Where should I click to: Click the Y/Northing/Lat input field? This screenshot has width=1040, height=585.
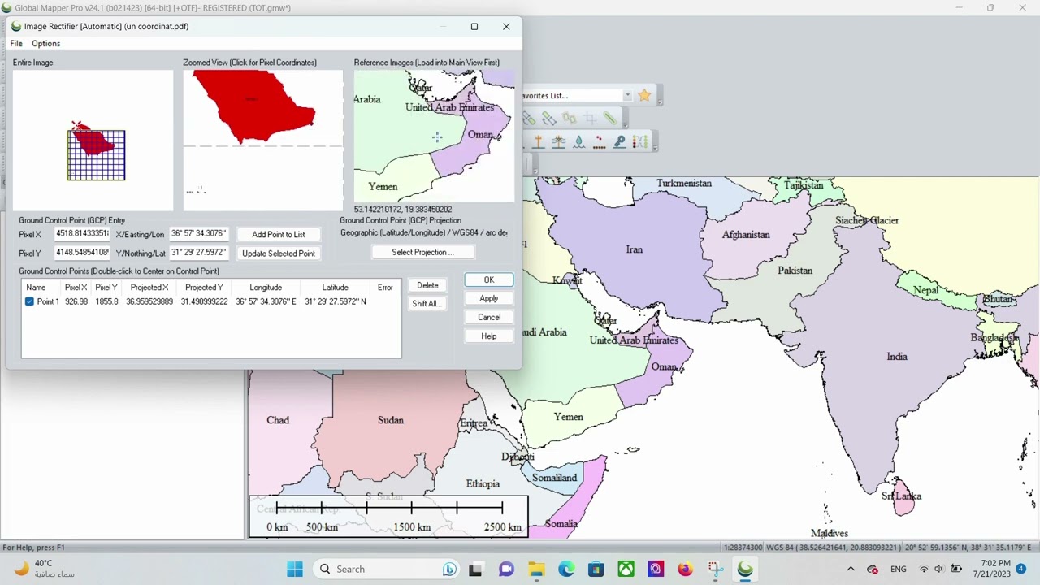coord(198,253)
